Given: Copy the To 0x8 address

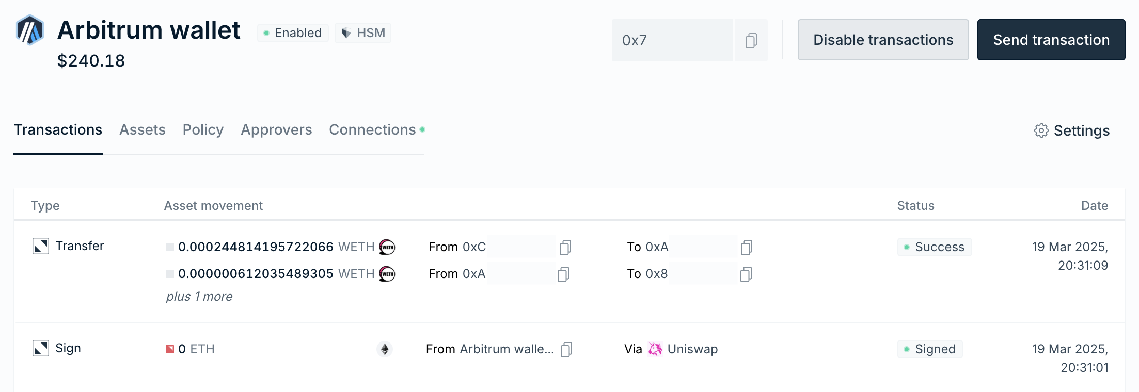Looking at the screenshot, I should [x=746, y=274].
